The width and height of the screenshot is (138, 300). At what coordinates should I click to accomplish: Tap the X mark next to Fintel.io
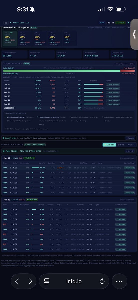coord(70,117)
